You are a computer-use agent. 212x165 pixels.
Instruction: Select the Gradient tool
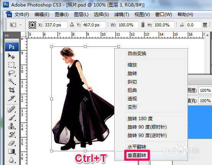click(12, 151)
